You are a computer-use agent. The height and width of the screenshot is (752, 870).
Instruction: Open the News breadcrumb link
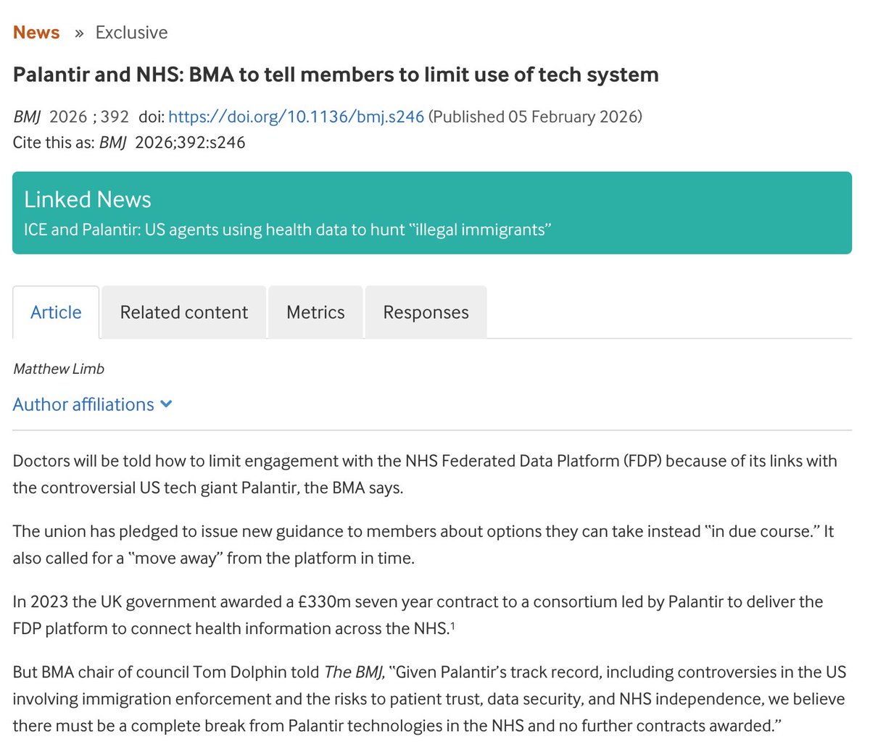pyautogui.click(x=36, y=33)
